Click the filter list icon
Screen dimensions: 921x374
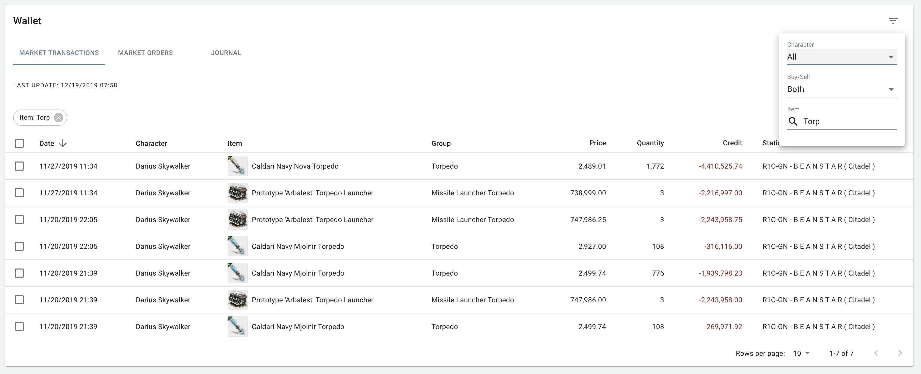coord(893,21)
